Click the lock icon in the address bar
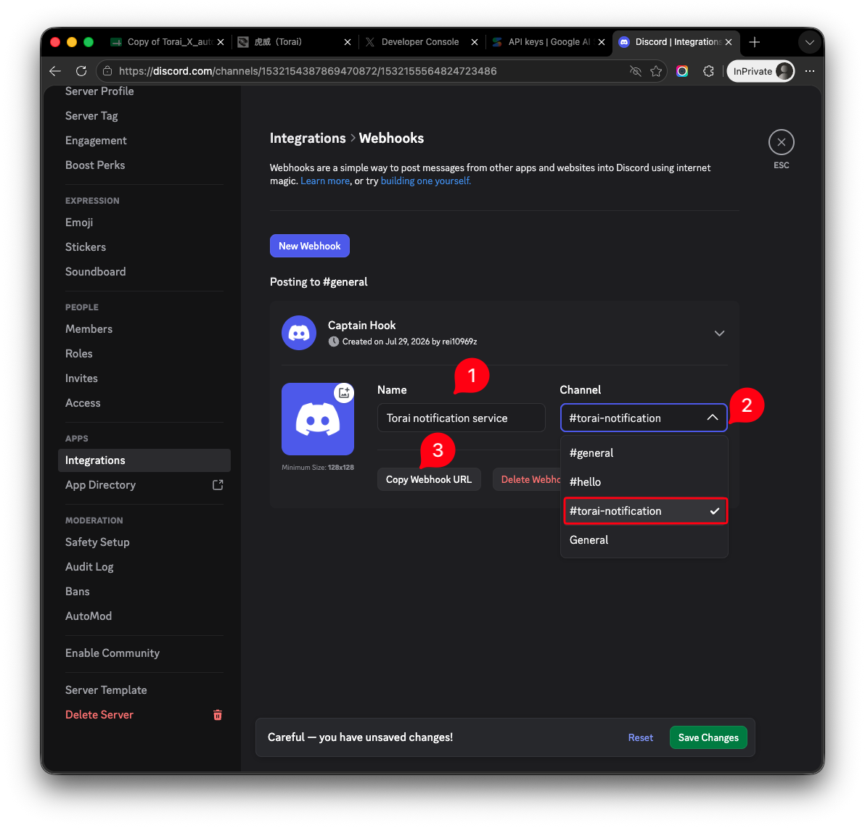Viewport: 865px width, 828px height. 107,71
